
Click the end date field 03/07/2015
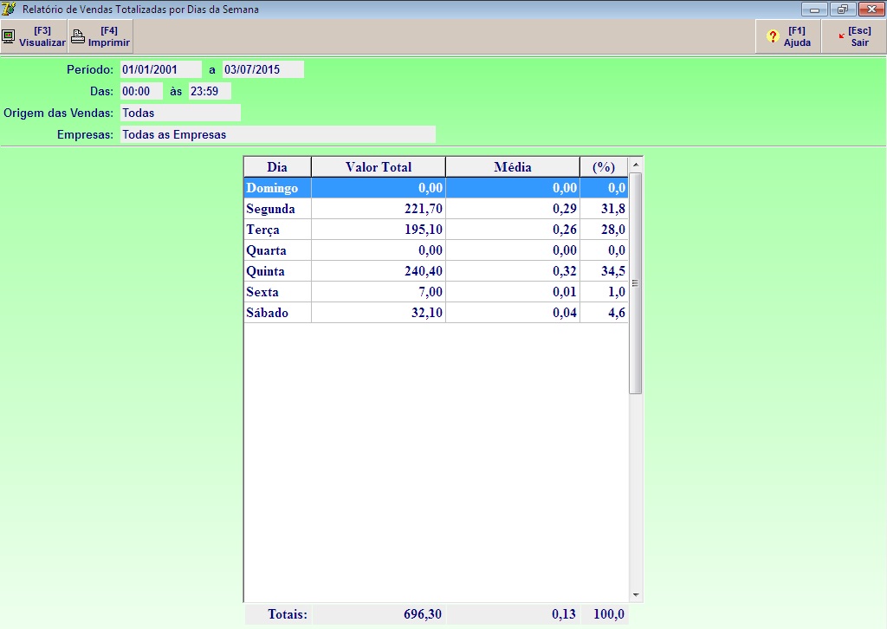click(x=263, y=69)
